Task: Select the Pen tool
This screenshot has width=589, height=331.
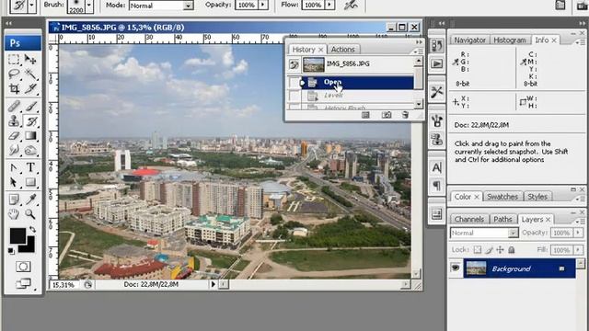Action: (x=14, y=167)
